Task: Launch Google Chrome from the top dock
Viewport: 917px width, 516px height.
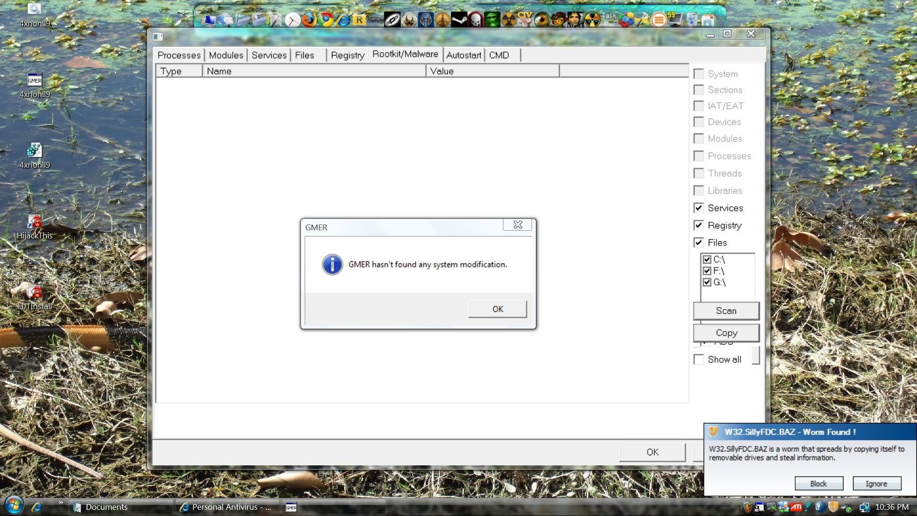Action: [x=326, y=20]
